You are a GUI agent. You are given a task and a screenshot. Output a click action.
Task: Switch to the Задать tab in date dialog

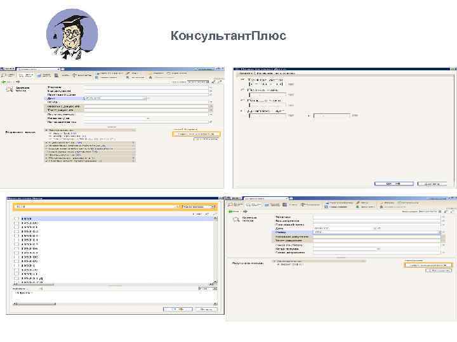pos(245,73)
